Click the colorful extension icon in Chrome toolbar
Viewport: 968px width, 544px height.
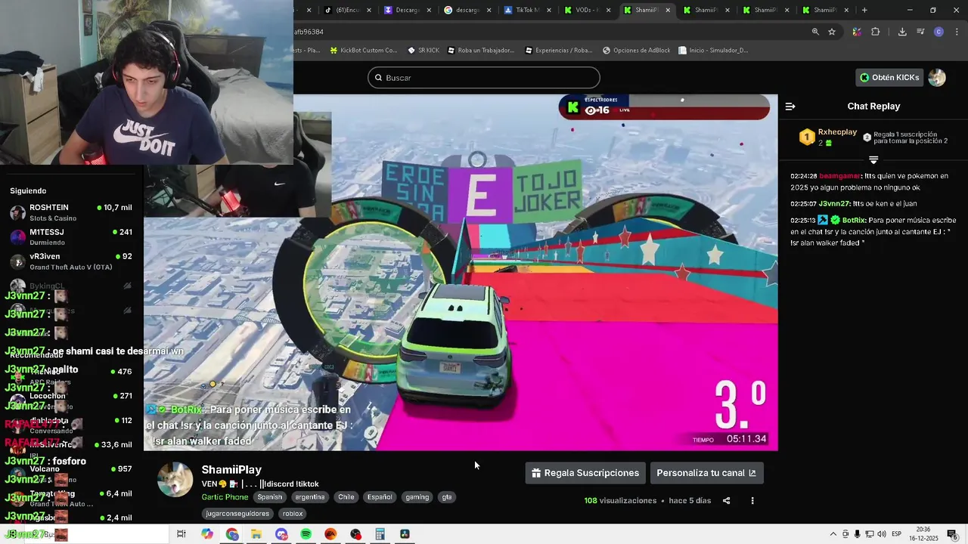(857, 32)
